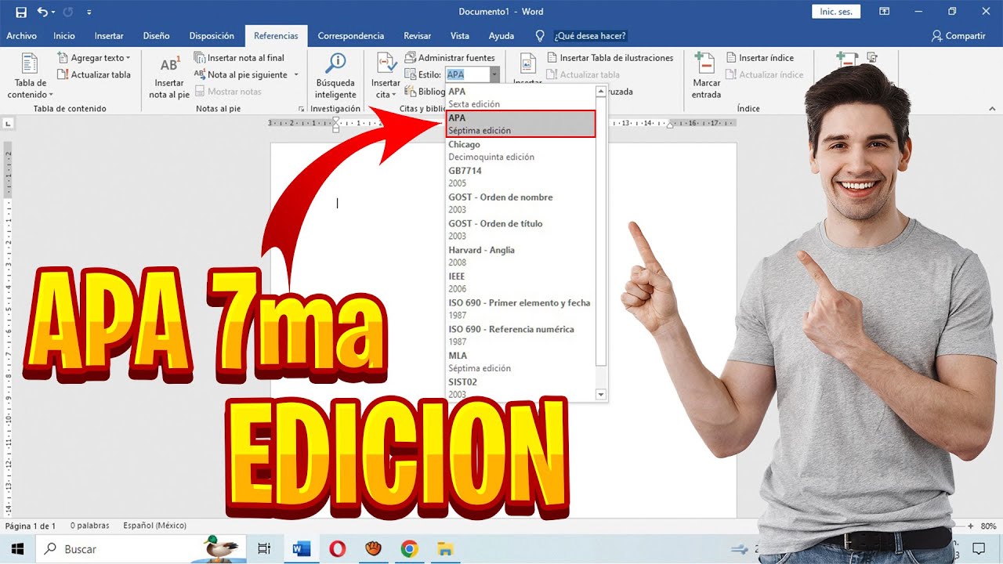The height and width of the screenshot is (564, 1003).
Task: Open ribbon display options
Action: pos(884,12)
